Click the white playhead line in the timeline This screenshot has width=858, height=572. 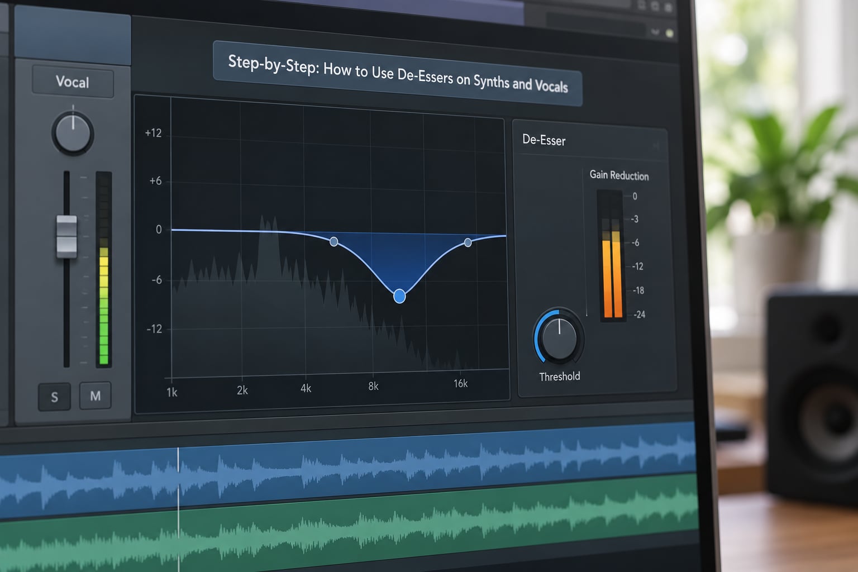coord(179,508)
